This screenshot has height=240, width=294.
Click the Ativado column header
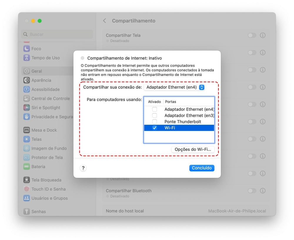click(x=154, y=102)
